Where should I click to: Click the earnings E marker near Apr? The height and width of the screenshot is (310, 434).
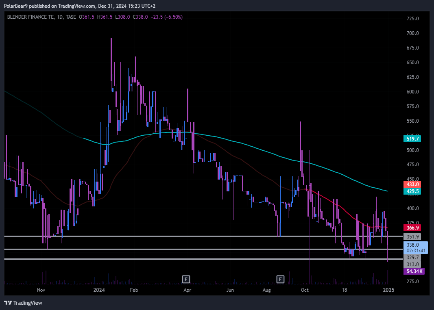pos(186,279)
